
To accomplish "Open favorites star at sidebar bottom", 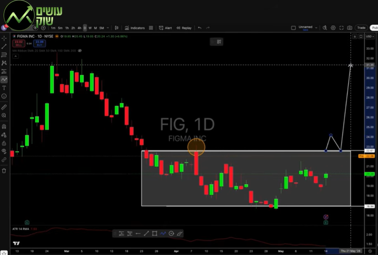I will (4, 253).
